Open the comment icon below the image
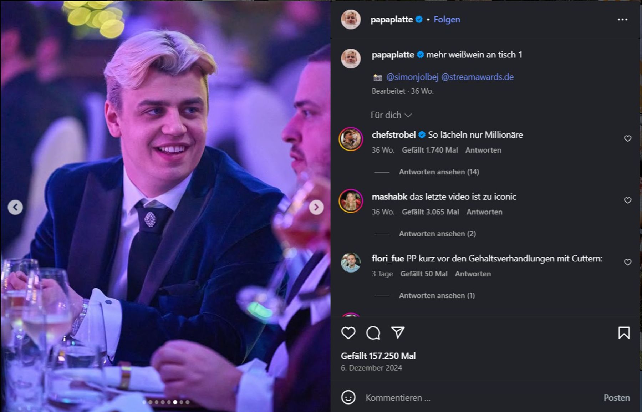 click(374, 333)
